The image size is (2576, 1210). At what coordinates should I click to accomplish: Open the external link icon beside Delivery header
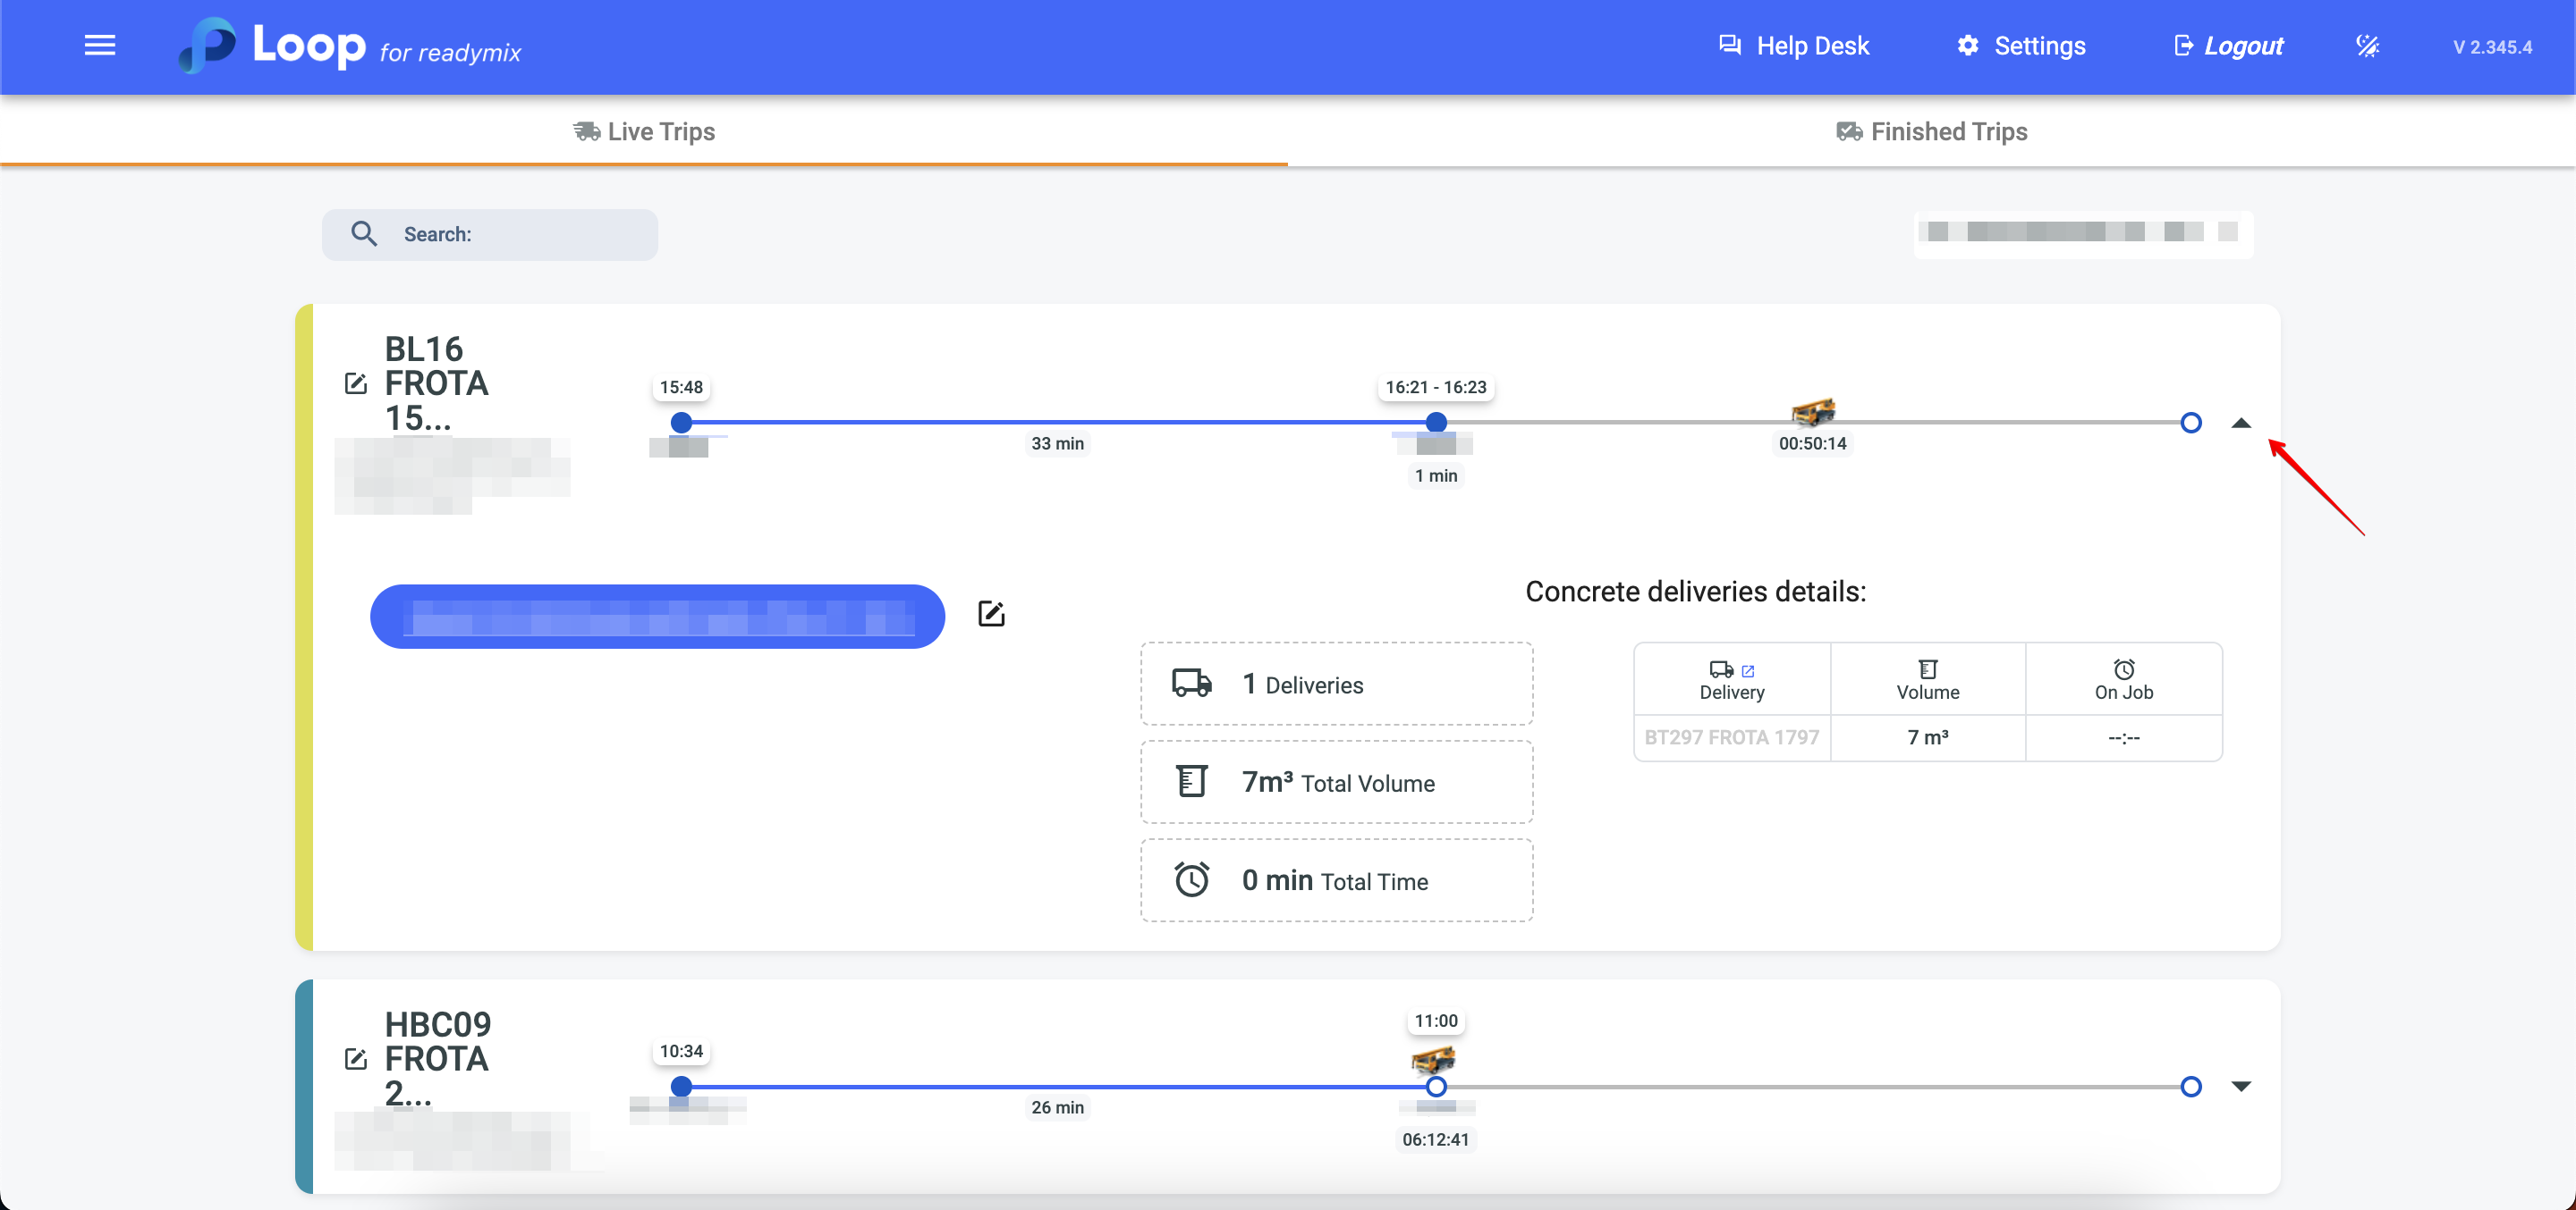click(1748, 670)
